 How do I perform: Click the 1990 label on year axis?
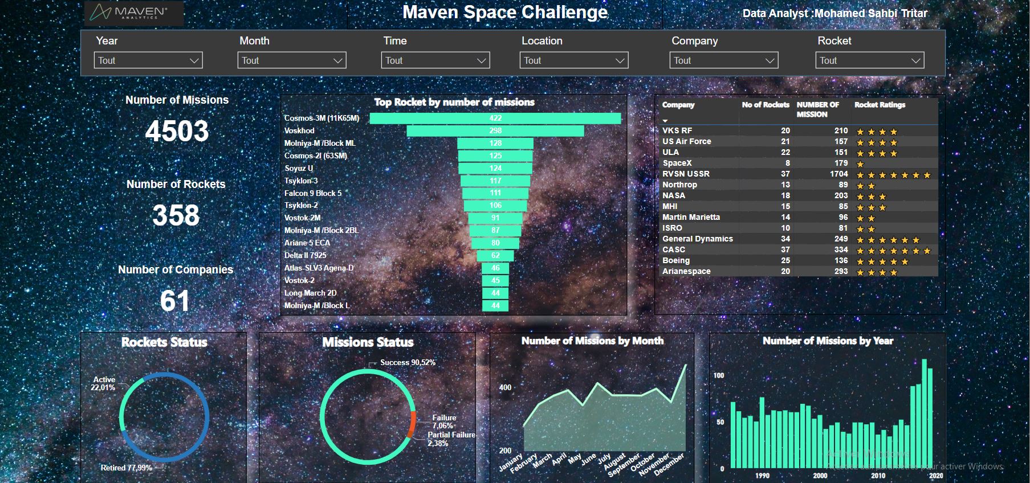(762, 476)
